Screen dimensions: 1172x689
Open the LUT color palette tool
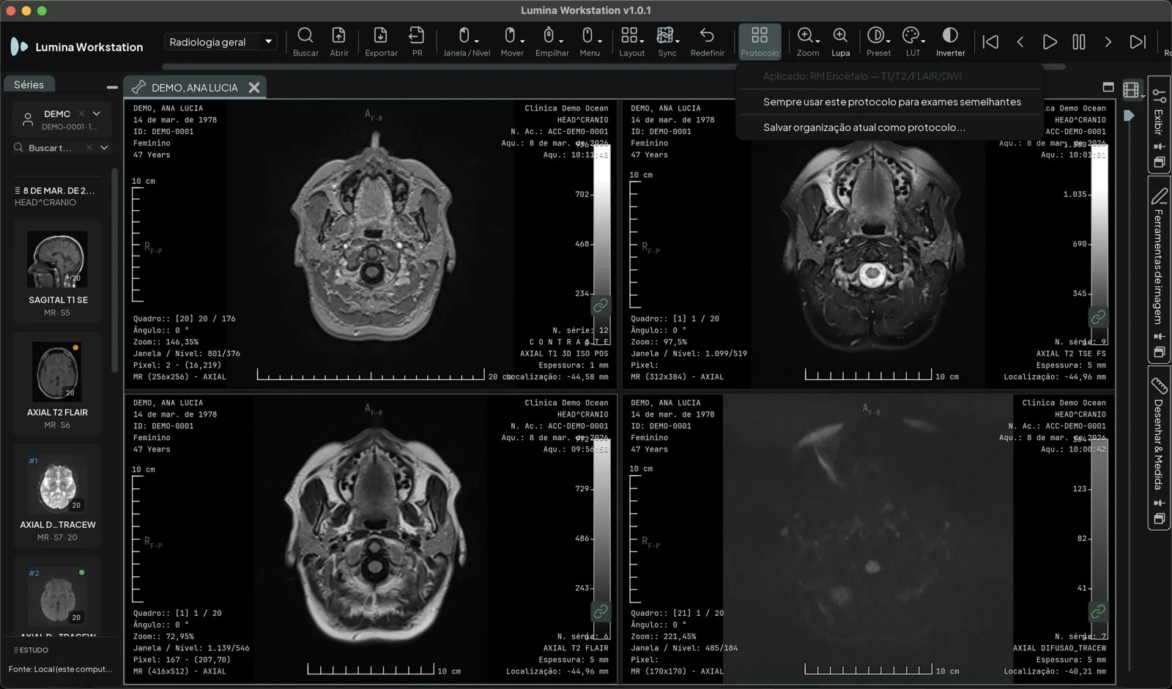point(913,42)
